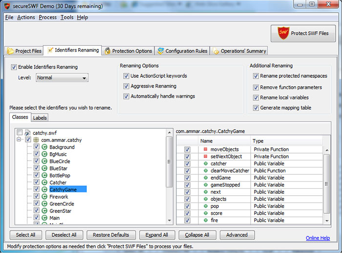Click the green class icon beside Firework
Image resolution: width=342 pixels, height=253 pixels.
click(x=44, y=197)
